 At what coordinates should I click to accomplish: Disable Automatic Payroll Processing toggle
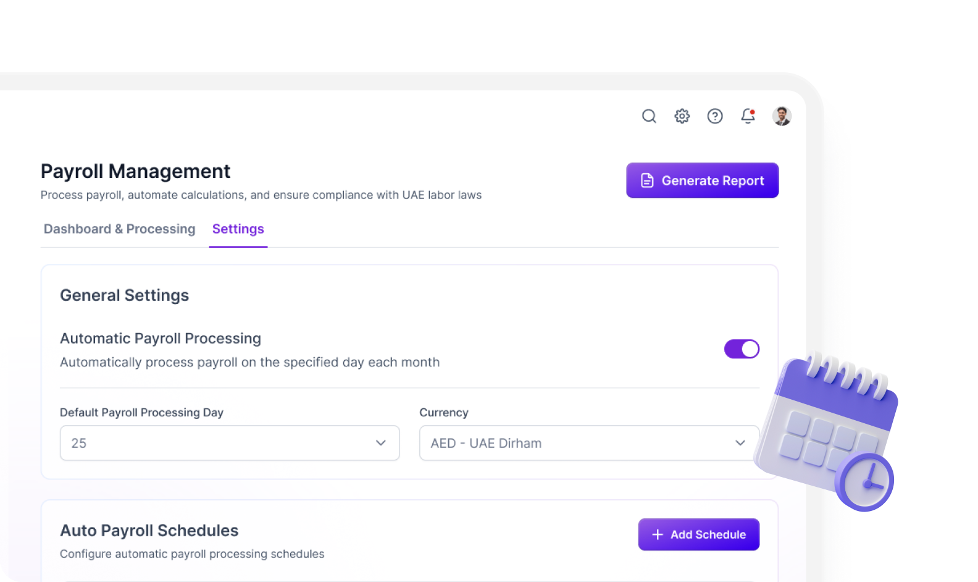742,349
